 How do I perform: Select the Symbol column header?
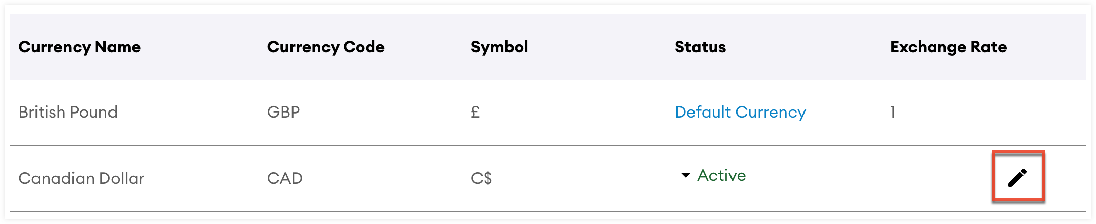(x=499, y=47)
